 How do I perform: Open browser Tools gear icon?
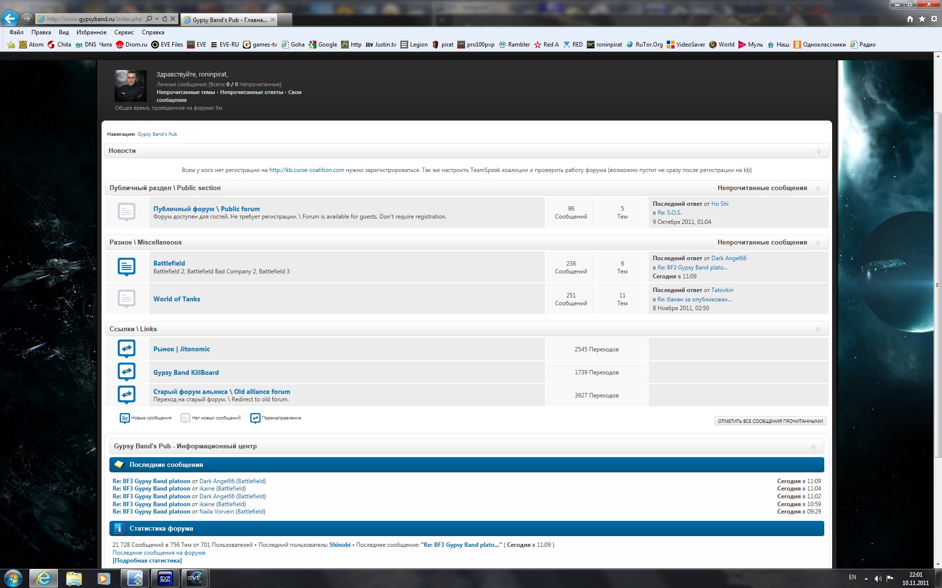(x=934, y=19)
